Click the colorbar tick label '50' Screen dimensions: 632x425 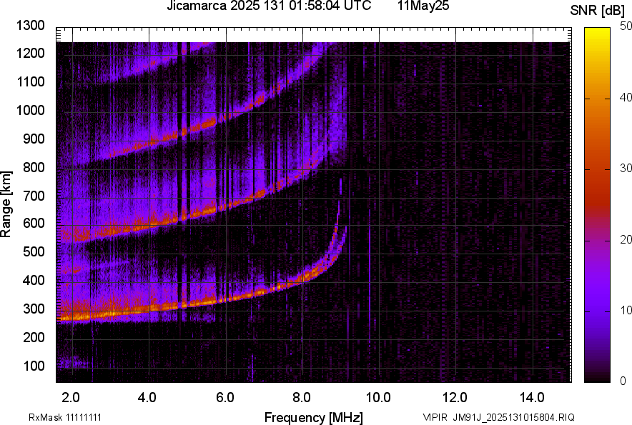[626, 26]
